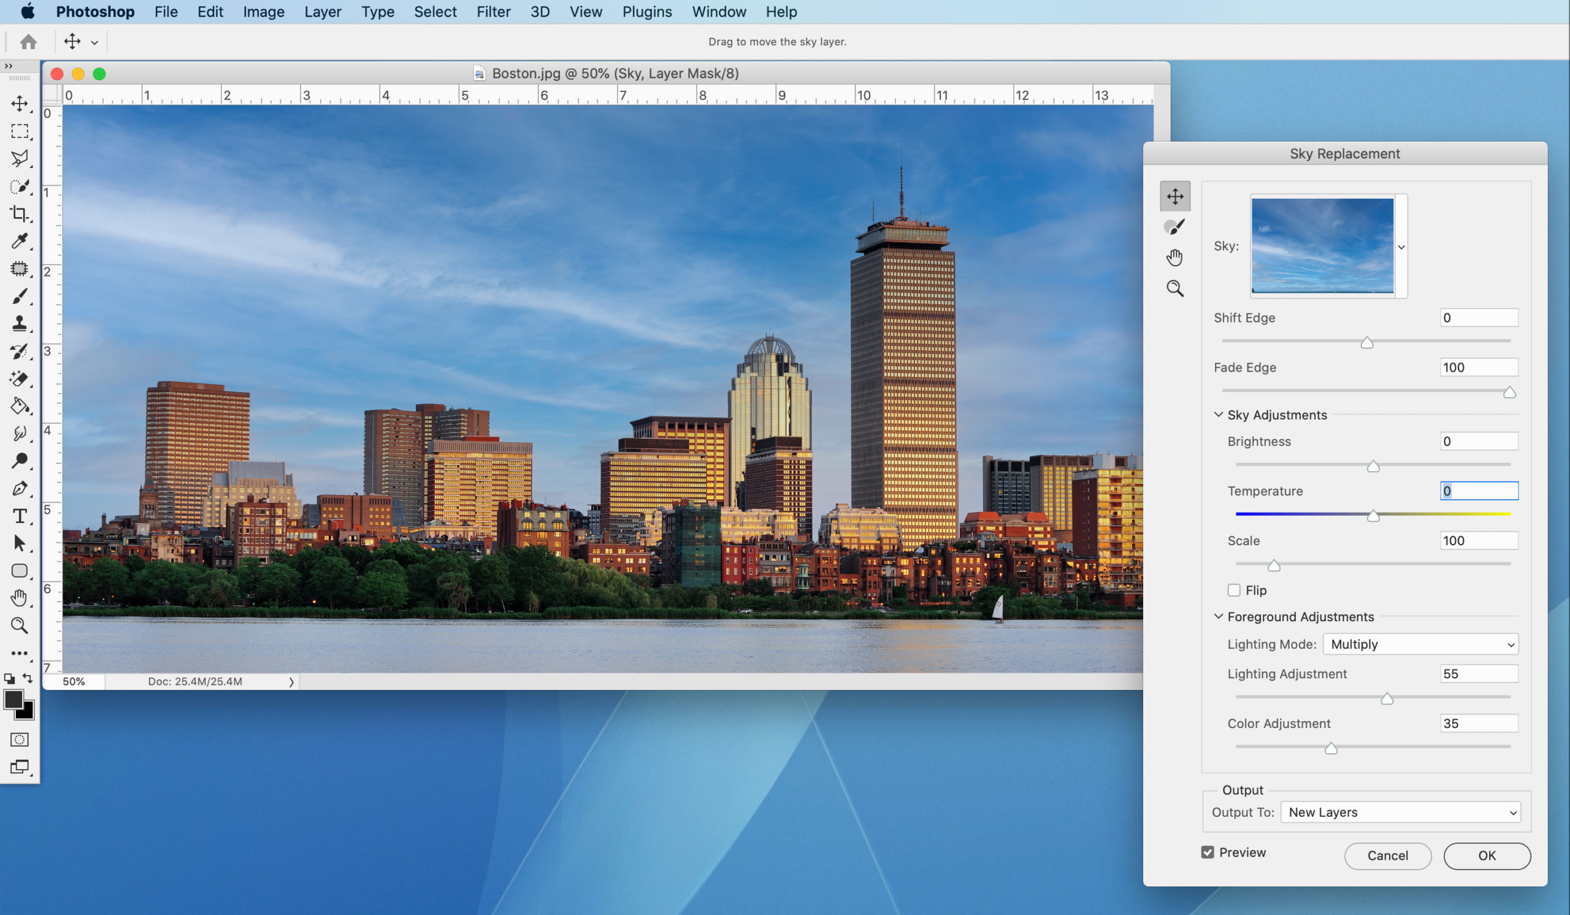Select the Quick Selection tool

[19, 186]
